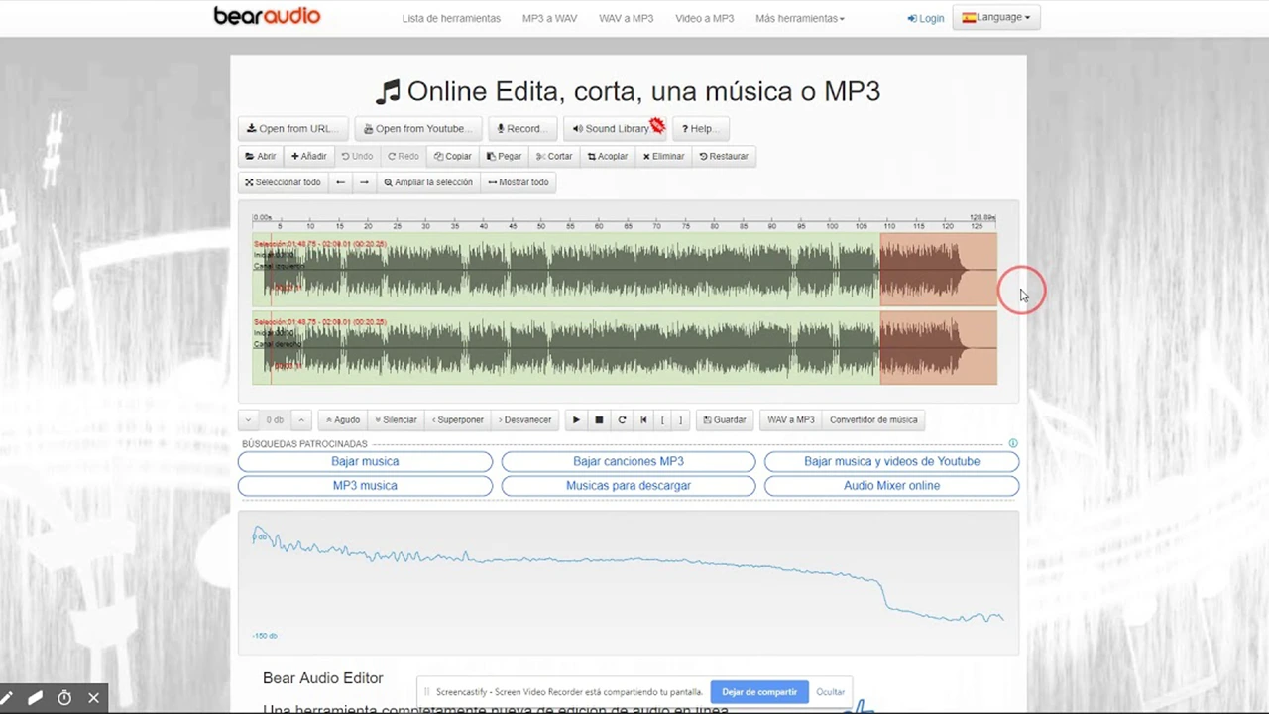Viewport: 1269px width, 714px height.
Task: Open the Language dropdown
Action: click(x=996, y=18)
